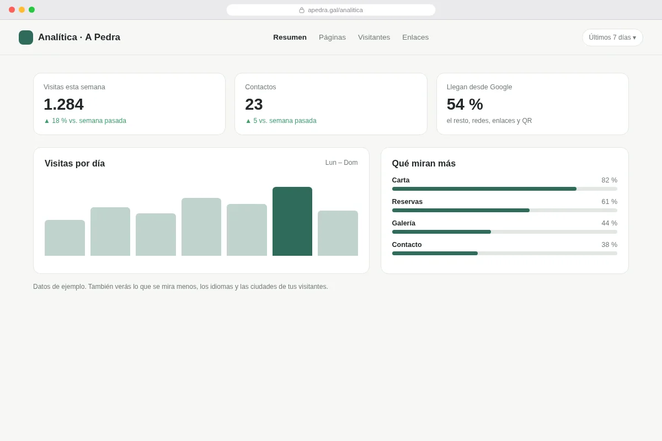Image resolution: width=662 pixels, height=441 pixels.
Task: Click the Reservas progress bar
Action: pos(504,211)
